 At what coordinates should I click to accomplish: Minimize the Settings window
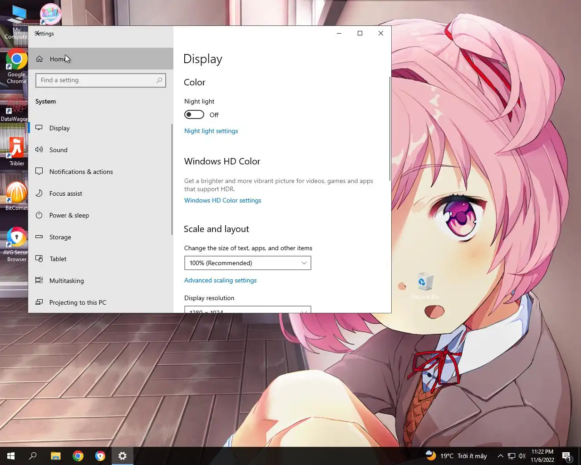[x=339, y=33]
